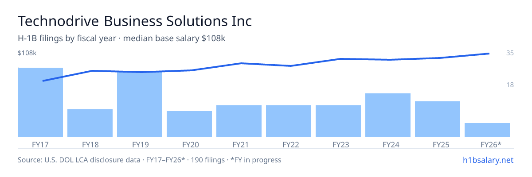Select the FY18 bar in chart
This screenshot has width=532, height=177.
coord(90,123)
